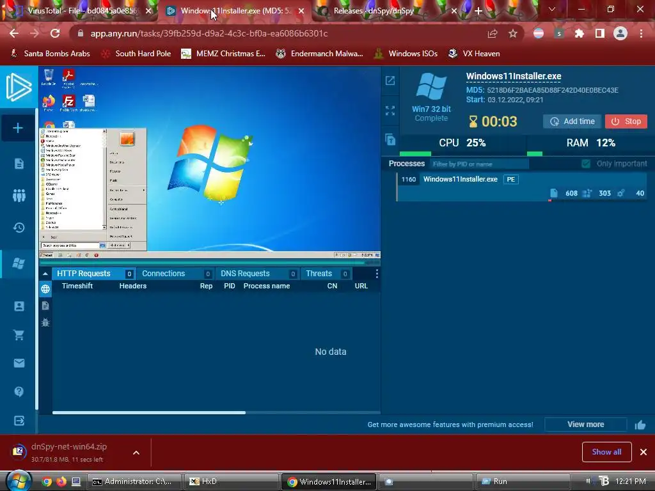Open the tab search dropdown chevron

point(552,9)
